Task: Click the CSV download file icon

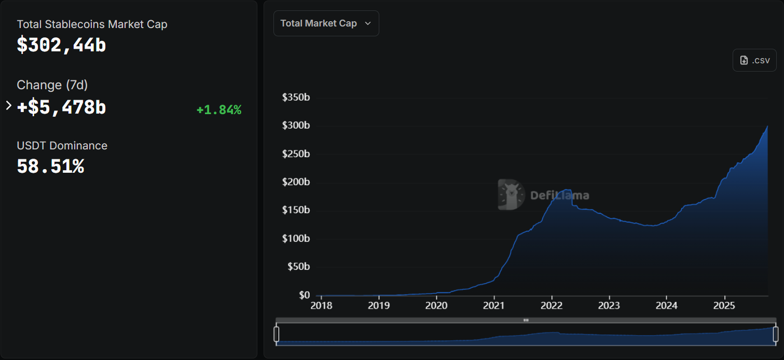Action: click(x=744, y=60)
